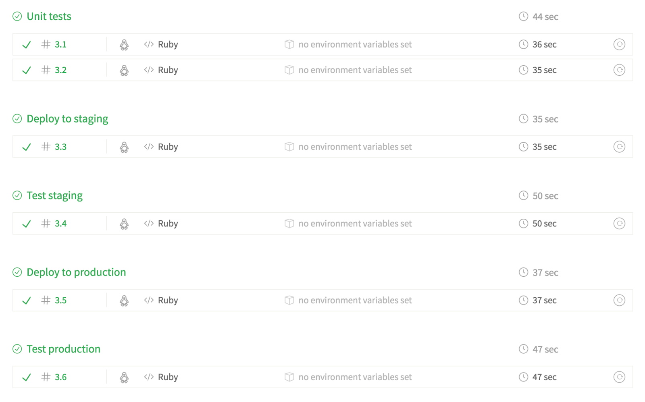Select the Linux OS icon on job 3.2
The height and width of the screenshot is (402, 645).
[x=124, y=70]
